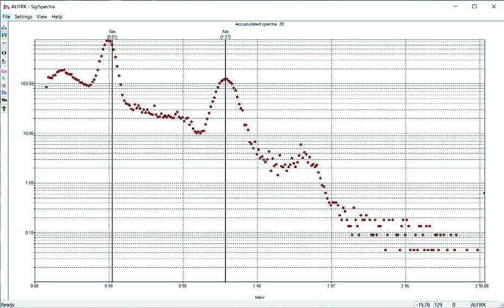Maximize the SgrSpectra window
Viewport: 504px width, 308px height.
click(474, 6)
